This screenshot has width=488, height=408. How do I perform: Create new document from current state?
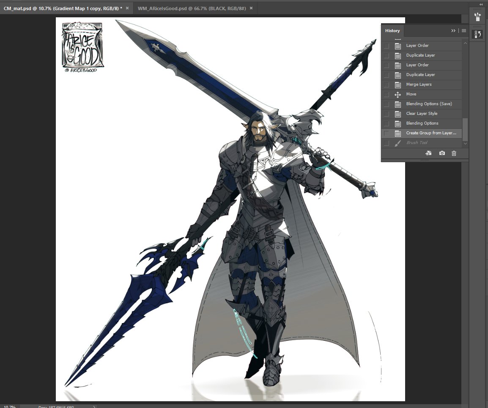pos(428,153)
